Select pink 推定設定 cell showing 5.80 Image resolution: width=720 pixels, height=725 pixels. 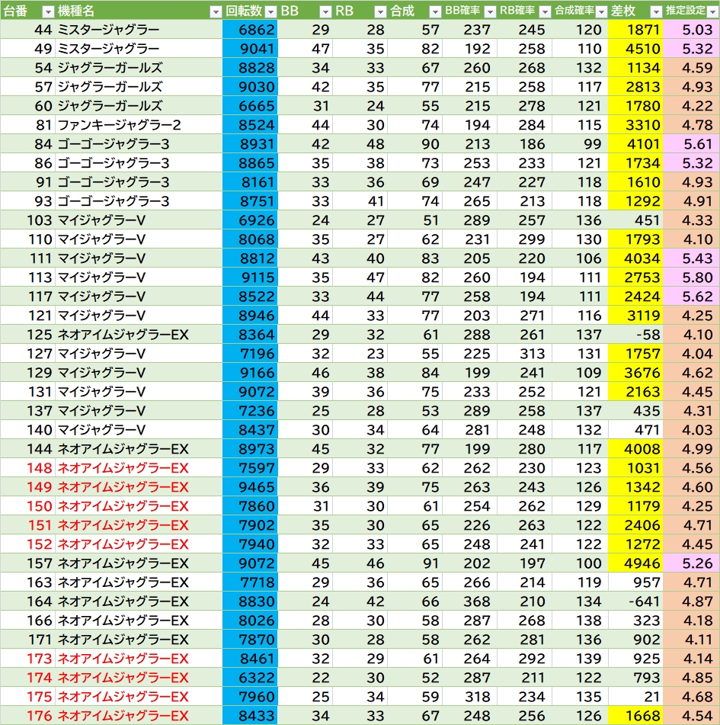691,277
